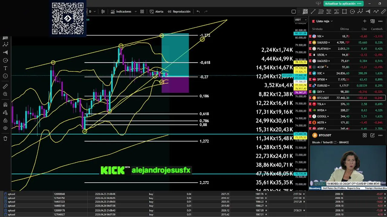387x217 pixels.
Task: Select the ruler measure tool in favorites bar
Action: point(384,12)
